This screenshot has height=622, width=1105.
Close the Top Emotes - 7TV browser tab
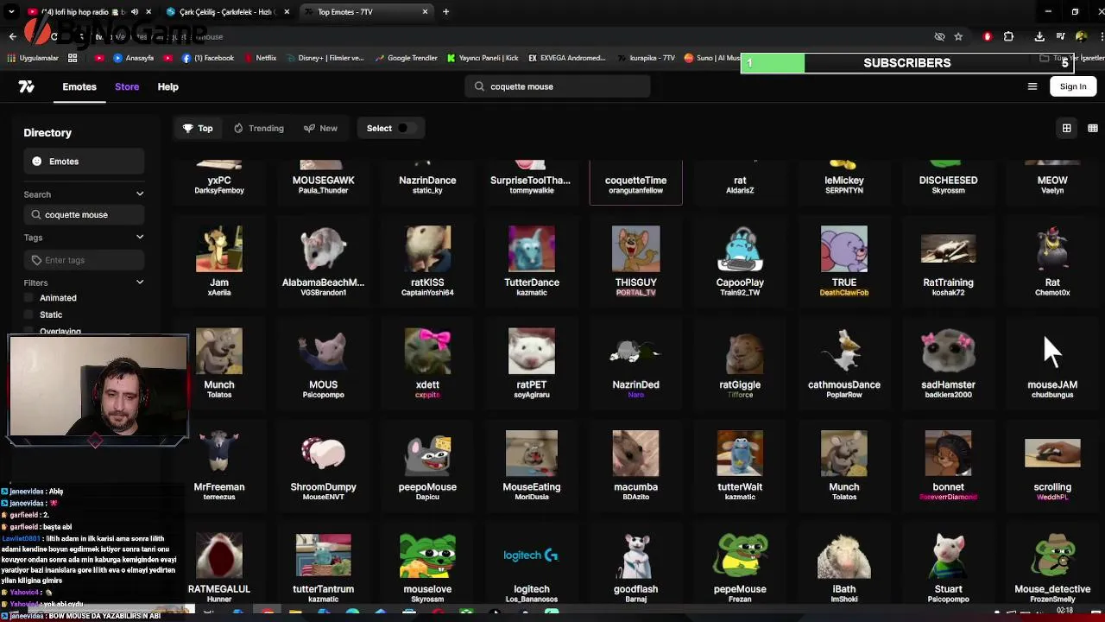[425, 11]
